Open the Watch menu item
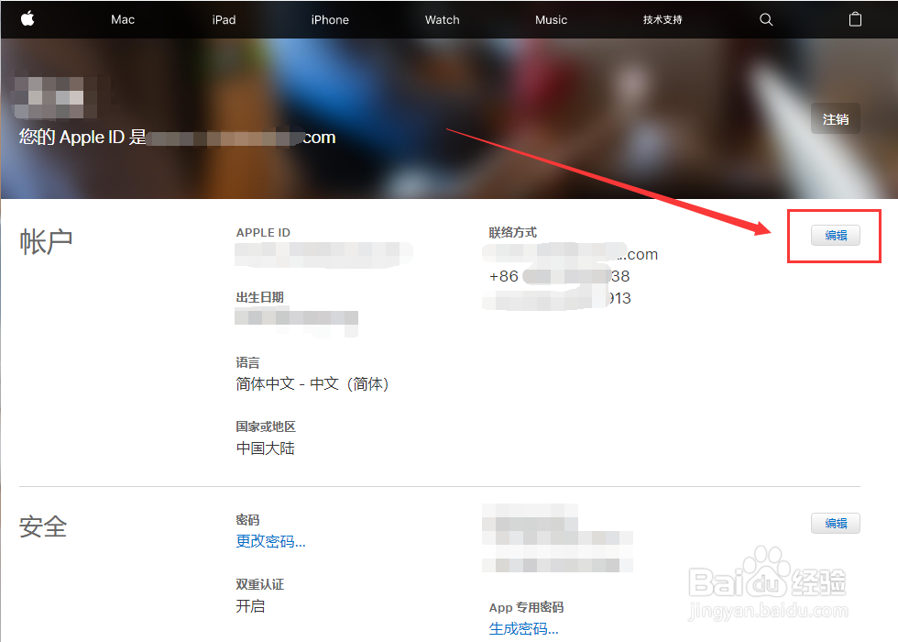 click(x=442, y=19)
